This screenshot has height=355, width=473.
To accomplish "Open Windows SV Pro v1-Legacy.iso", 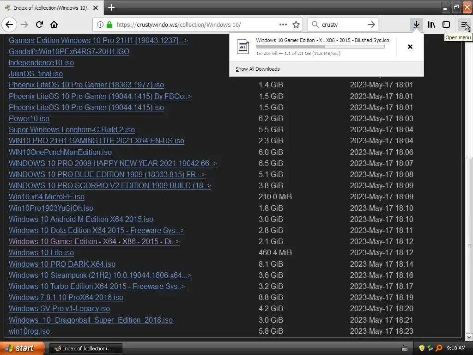I will coord(60,309).
